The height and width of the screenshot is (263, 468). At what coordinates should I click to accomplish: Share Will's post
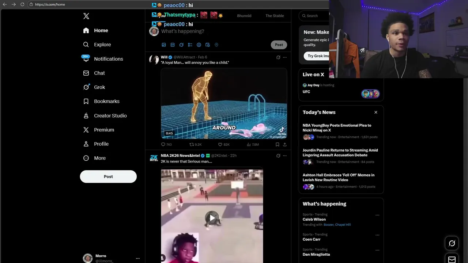click(x=285, y=145)
